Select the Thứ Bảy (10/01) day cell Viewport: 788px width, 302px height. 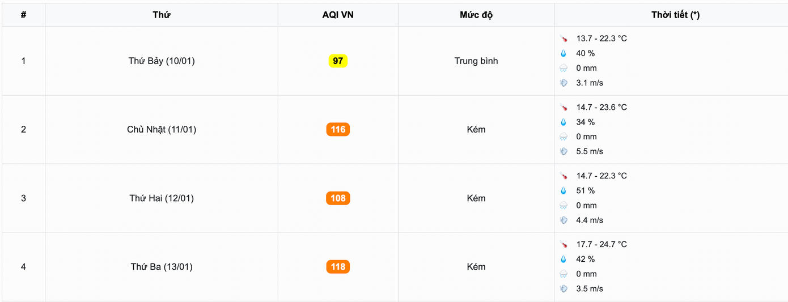coord(162,61)
